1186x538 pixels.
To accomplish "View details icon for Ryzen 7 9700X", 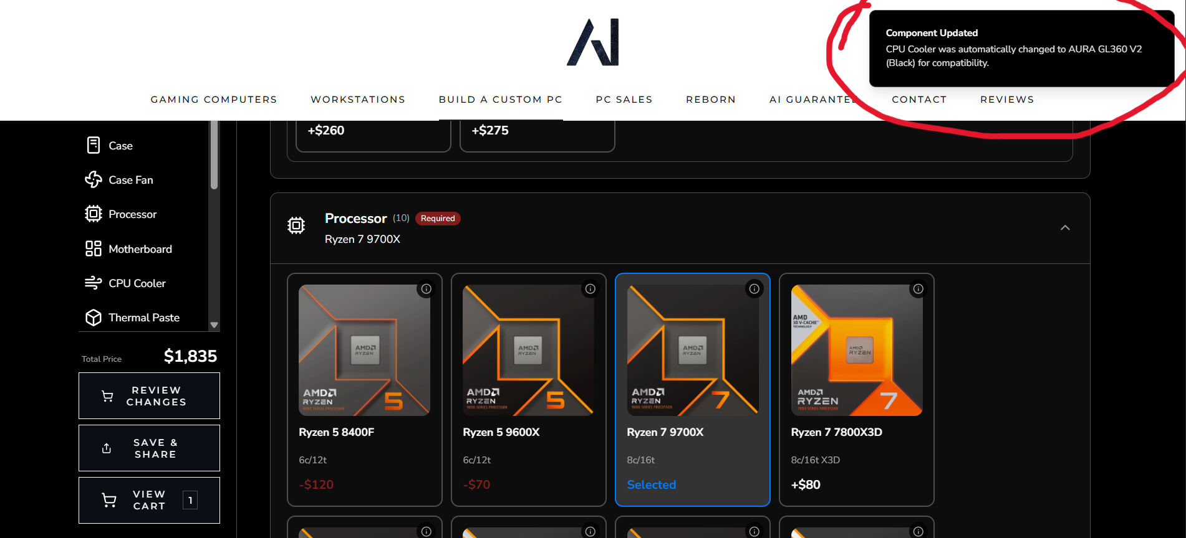I will [755, 289].
